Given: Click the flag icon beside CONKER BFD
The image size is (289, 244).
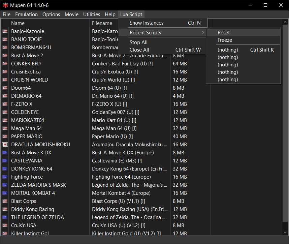Looking at the screenshot, I should 5,64.
